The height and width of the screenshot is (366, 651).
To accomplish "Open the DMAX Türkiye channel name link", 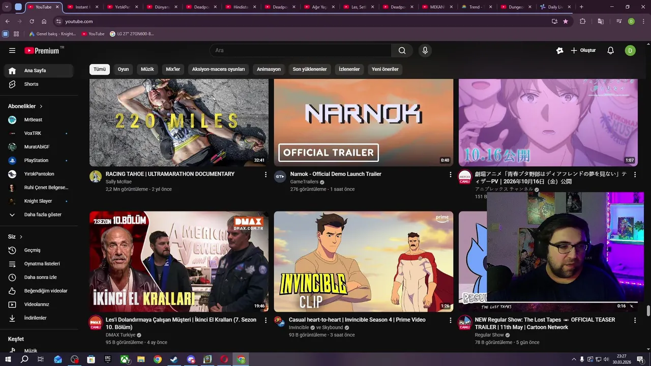I will point(121,335).
